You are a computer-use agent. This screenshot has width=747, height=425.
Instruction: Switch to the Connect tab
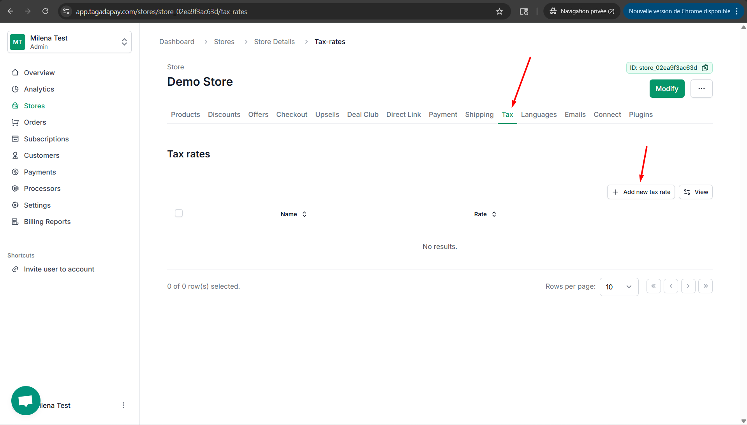pos(607,115)
